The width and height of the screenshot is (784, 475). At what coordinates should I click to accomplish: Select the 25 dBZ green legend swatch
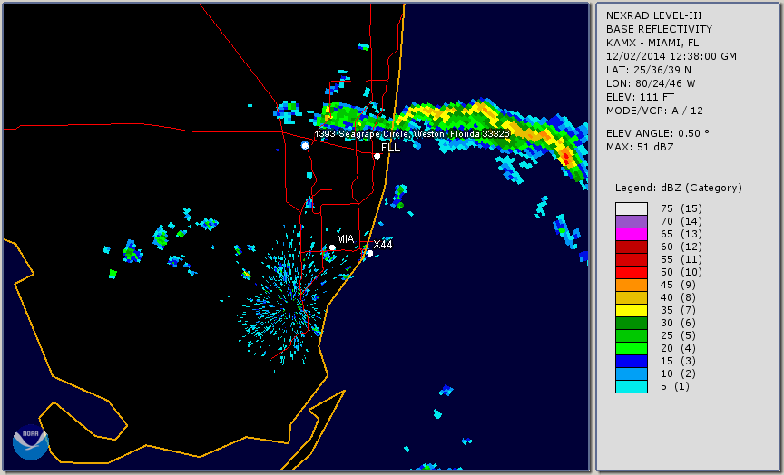[631, 335]
